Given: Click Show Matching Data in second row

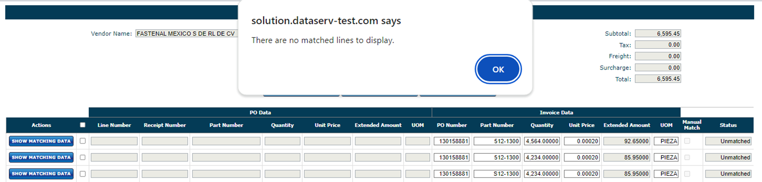Looking at the screenshot, I should tap(41, 157).
